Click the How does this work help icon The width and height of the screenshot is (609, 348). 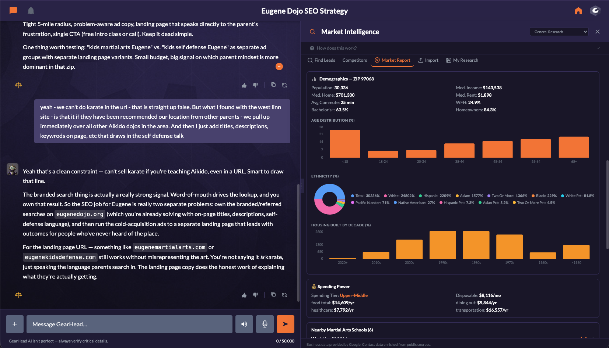(x=312, y=48)
